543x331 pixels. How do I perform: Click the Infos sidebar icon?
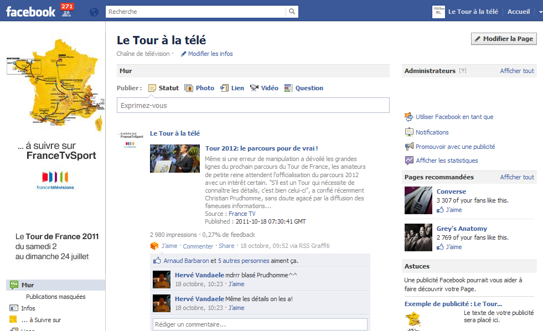[x=14, y=308]
